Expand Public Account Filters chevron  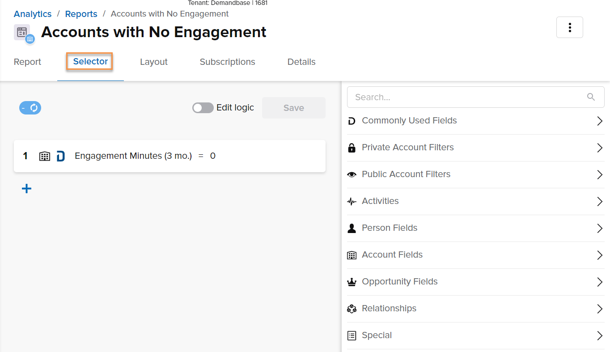[x=600, y=174]
